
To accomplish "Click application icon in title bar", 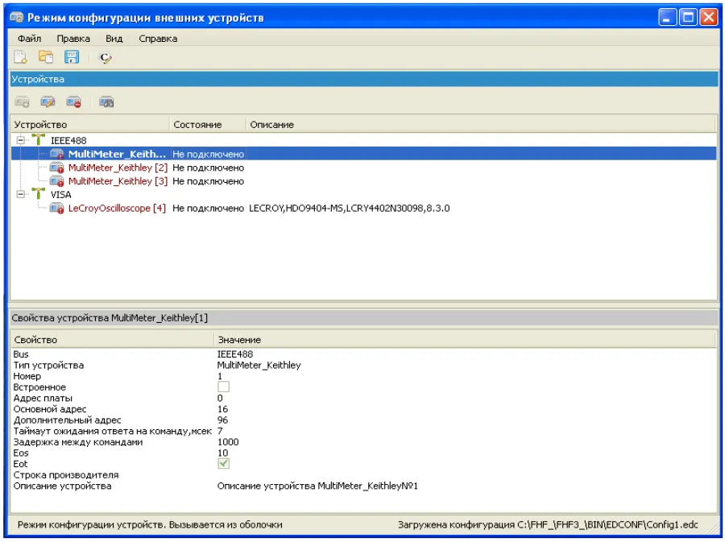I will 17,18.
